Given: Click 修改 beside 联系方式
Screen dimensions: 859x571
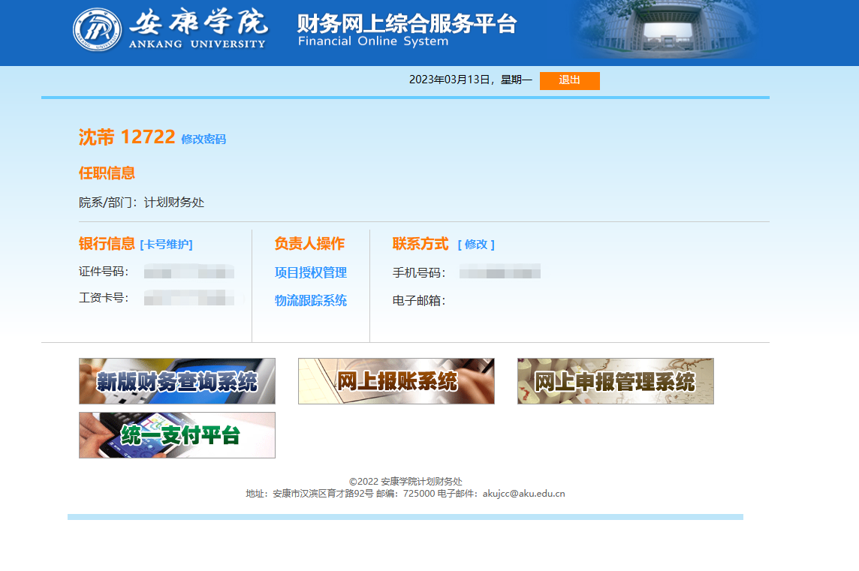Looking at the screenshot, I should pyautogui.click(x=476, y=245).
